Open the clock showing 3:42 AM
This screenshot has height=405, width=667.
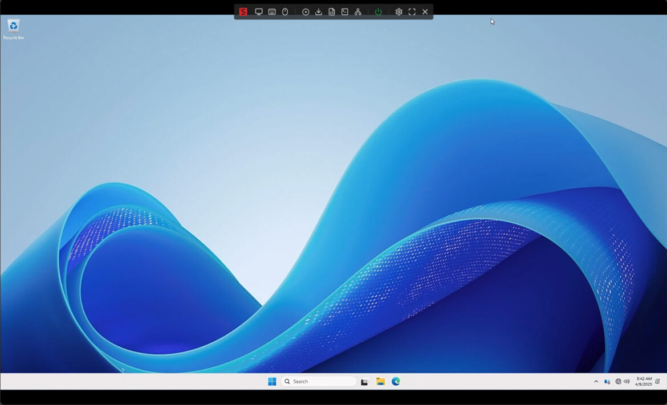point(644,381)
